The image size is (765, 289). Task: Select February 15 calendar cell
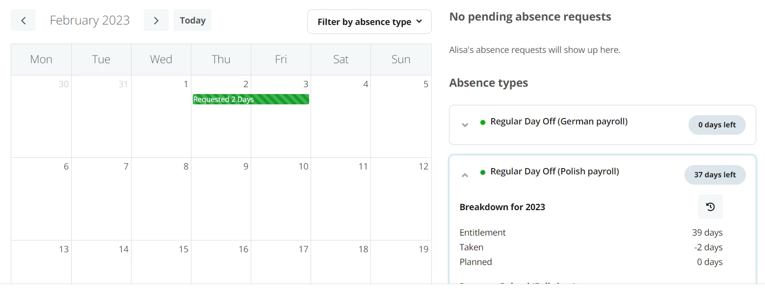coord(161,262)
